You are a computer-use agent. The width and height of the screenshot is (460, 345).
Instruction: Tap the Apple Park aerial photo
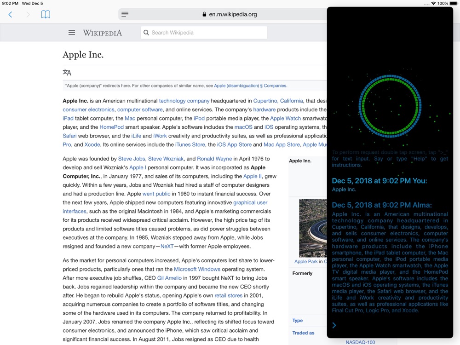313,228
